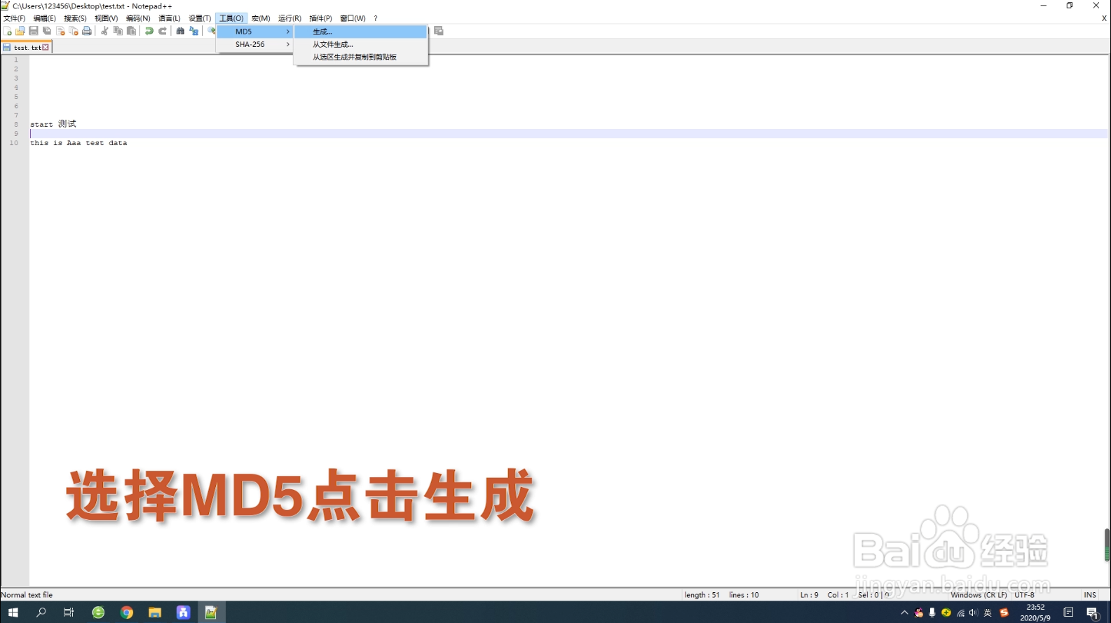Viewport: 1111px width, 623px height.
Task: Open Task View on the taskbar
Action: [x=69, y=612]
